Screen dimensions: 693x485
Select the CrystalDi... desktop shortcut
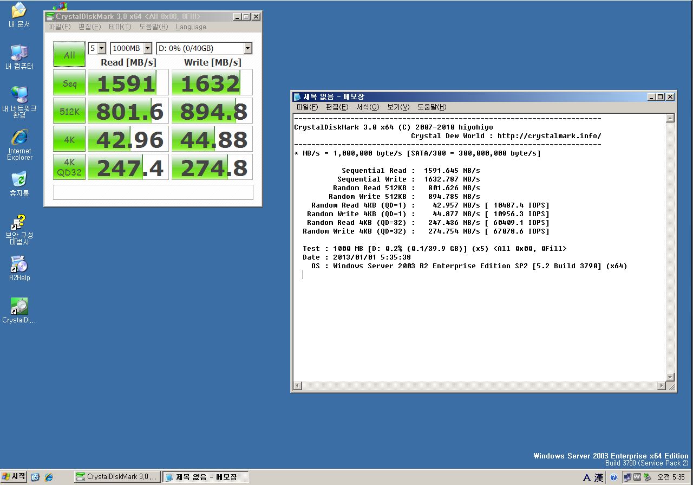click(19, 311)
